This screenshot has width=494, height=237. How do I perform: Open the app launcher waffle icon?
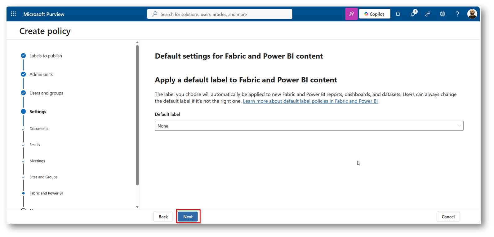[x=13, y=14]
